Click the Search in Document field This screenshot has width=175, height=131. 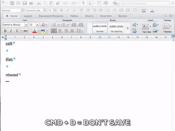(145, 3)
